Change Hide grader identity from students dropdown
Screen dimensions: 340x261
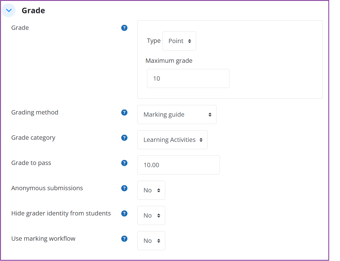(151, 215)
